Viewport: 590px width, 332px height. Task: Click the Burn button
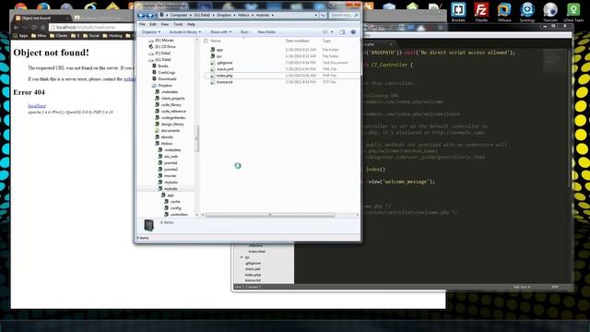pos(244,32)
